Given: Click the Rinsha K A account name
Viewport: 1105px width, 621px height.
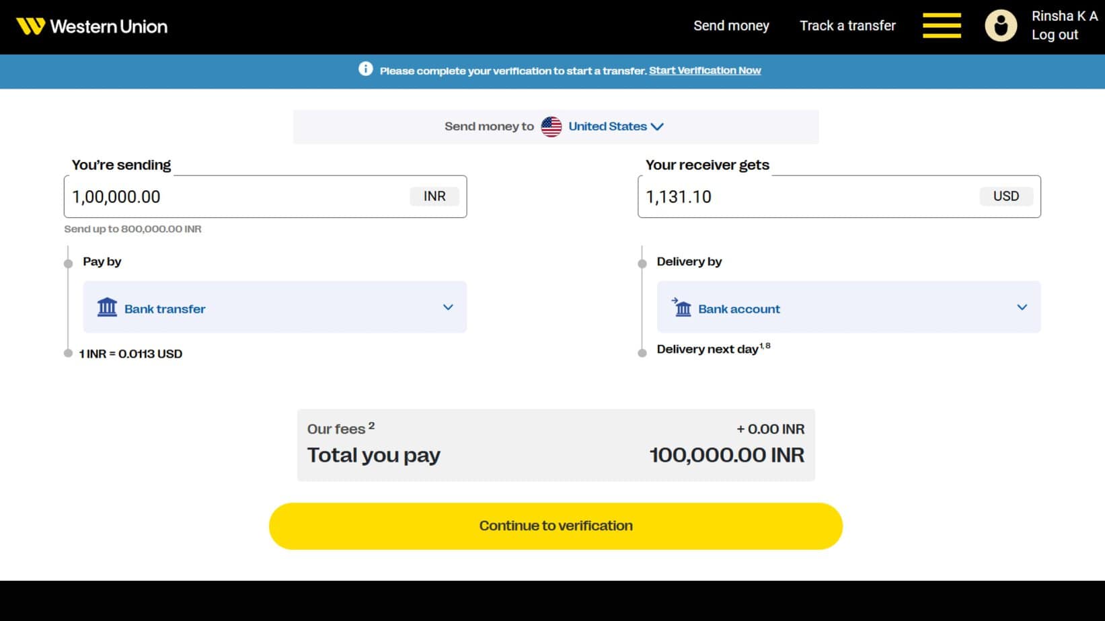Looking at the screenshot, I should click(x=1065, y=16).
